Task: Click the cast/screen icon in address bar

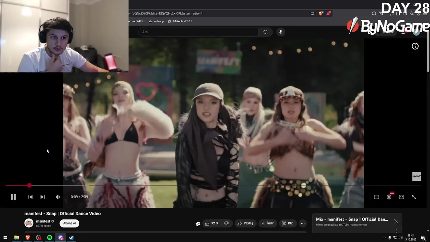Action: [312, 13]
